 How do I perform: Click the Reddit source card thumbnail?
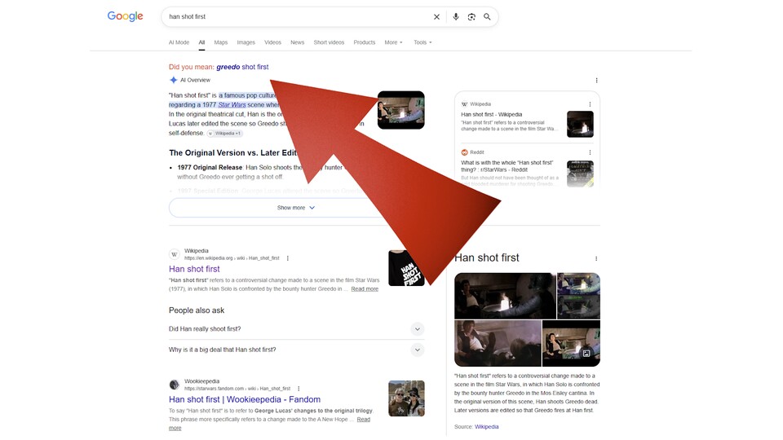pyautogui.click(x=580, y=174)
